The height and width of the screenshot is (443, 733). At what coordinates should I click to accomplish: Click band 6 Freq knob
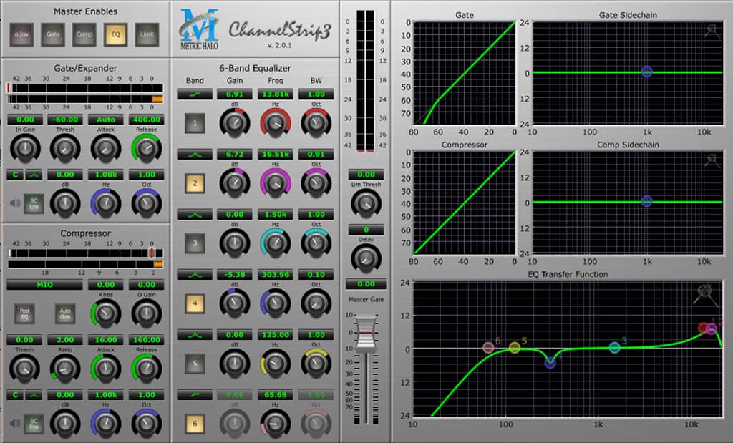click(x=276, y=424)
